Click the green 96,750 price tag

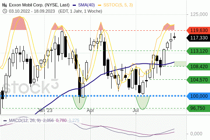pyautogui.click(x=198, y=108)
